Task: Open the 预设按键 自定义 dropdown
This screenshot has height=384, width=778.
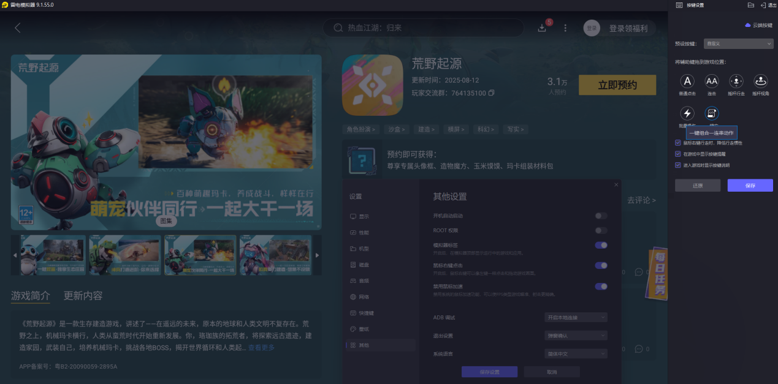Action: [738, 43]
